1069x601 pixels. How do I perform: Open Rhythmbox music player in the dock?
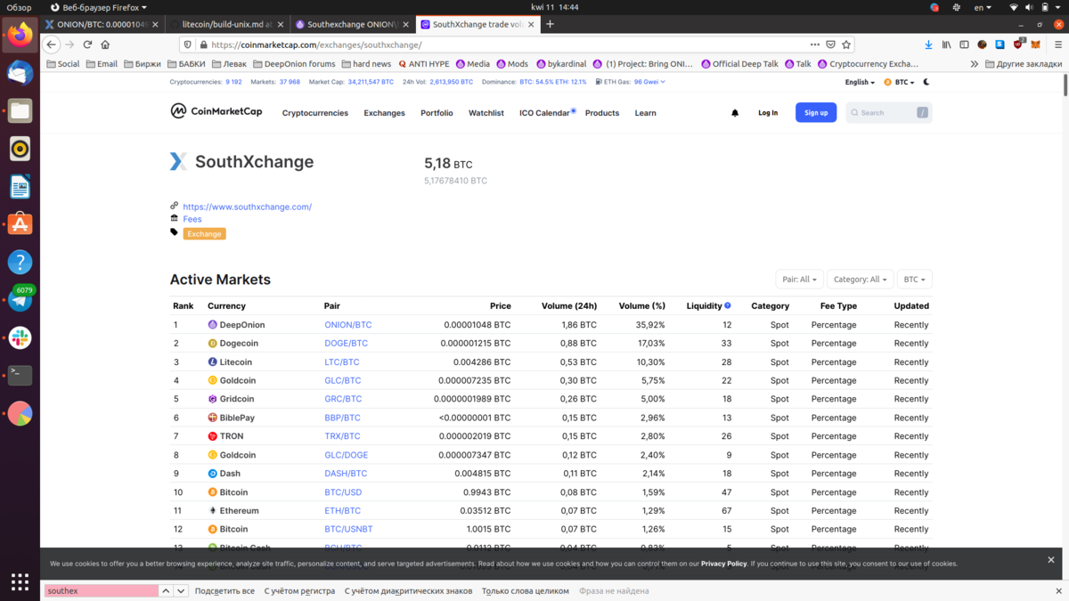[x=20, y=149]
